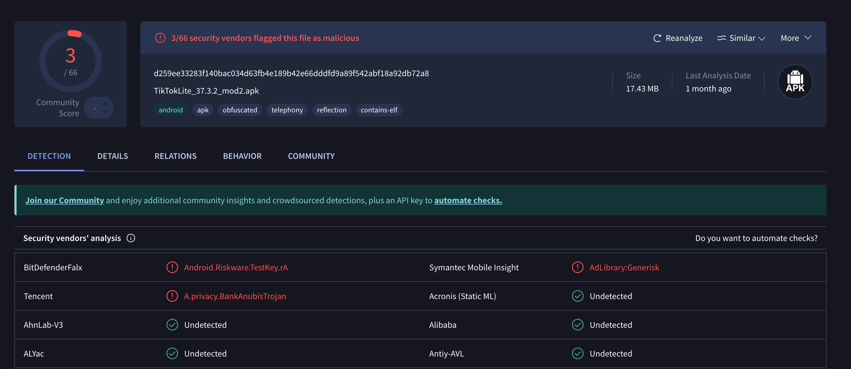851x369 pixels.
Task: Click the warning icon next to Android.Riskware.TestKey.rA
Action: pos(172,267)
